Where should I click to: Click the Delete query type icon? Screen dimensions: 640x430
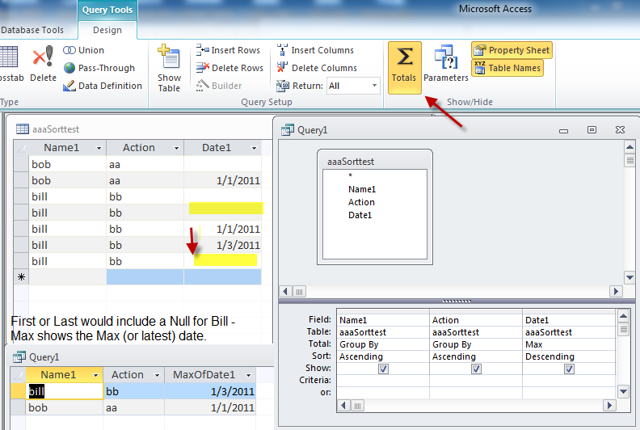[x=43, y=64]
